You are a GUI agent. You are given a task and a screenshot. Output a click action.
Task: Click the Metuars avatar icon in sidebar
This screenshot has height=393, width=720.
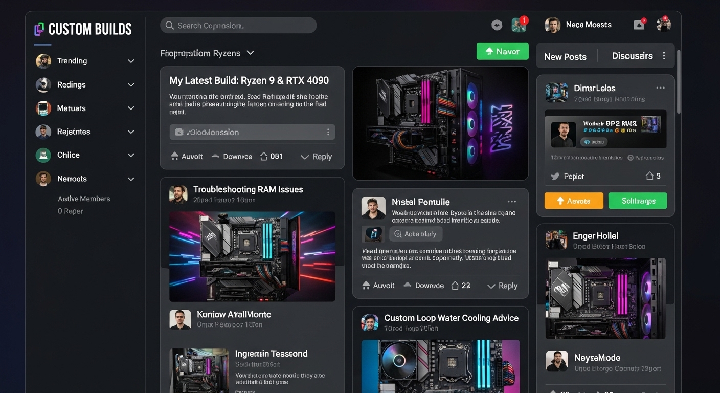point(43,108)
